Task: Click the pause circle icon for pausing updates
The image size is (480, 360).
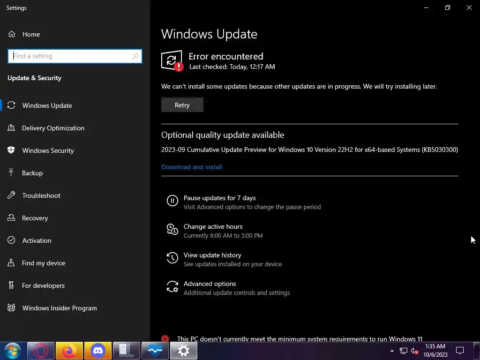Action: tap(172, 201)
